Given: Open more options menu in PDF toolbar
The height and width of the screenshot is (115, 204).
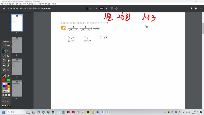Looking at the screenshot, I should tap(200, 9).
